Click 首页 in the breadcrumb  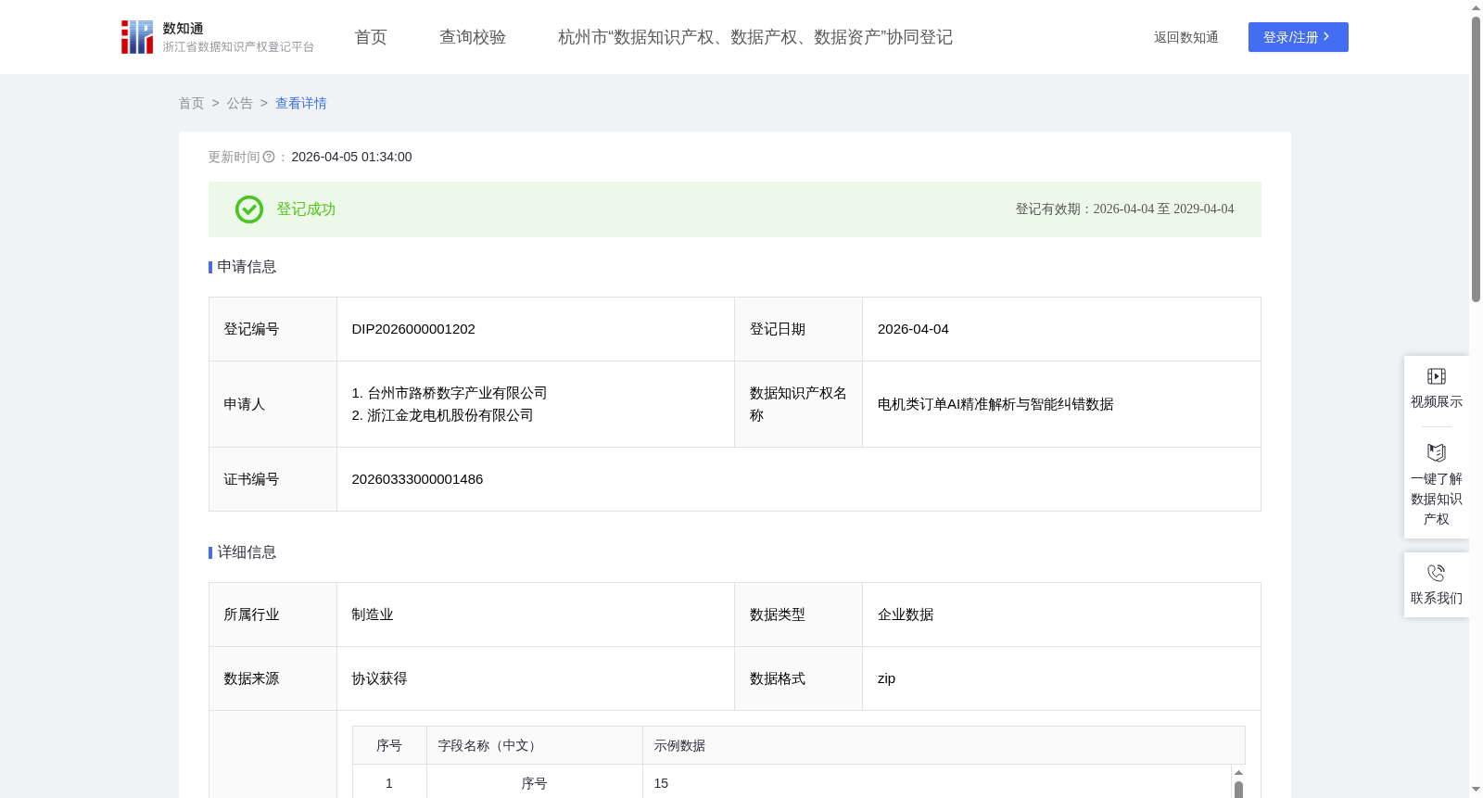pos(192,104)
